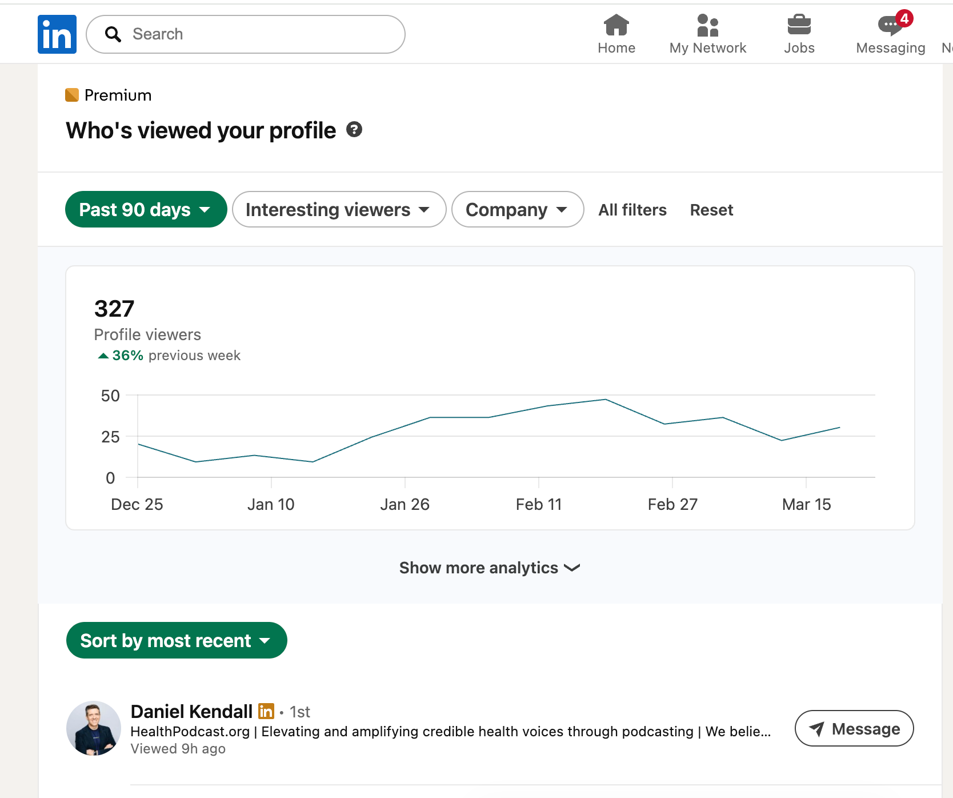The width and height of the screenshot is (953, 798).
Task: Open the Sort by most recent dropdown
Action: pos(176,640)
